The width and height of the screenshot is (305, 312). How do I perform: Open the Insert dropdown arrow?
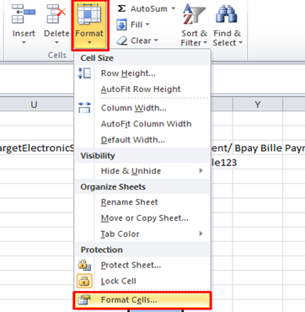24,43
